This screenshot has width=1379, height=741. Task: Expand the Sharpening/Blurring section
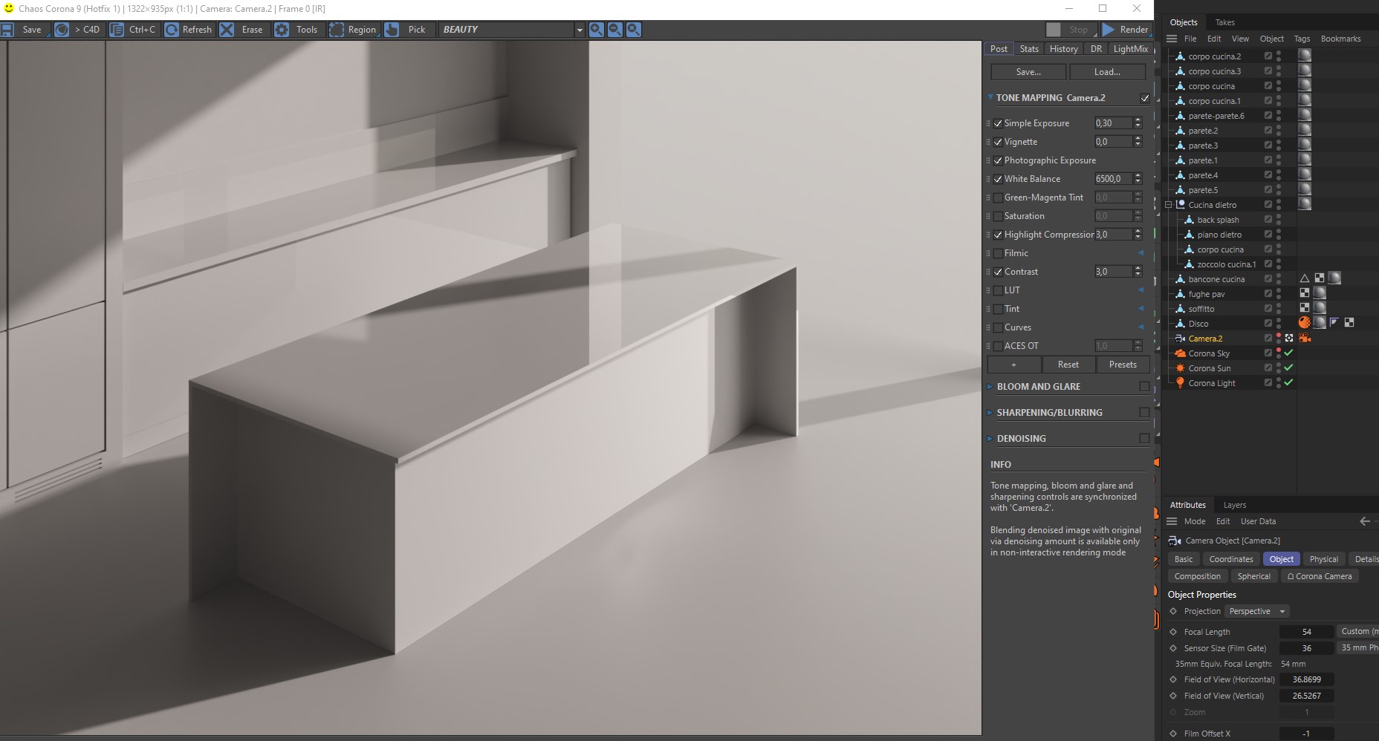(990, 413)
